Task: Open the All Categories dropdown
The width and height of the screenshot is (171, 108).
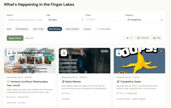Action: (144, 20)
